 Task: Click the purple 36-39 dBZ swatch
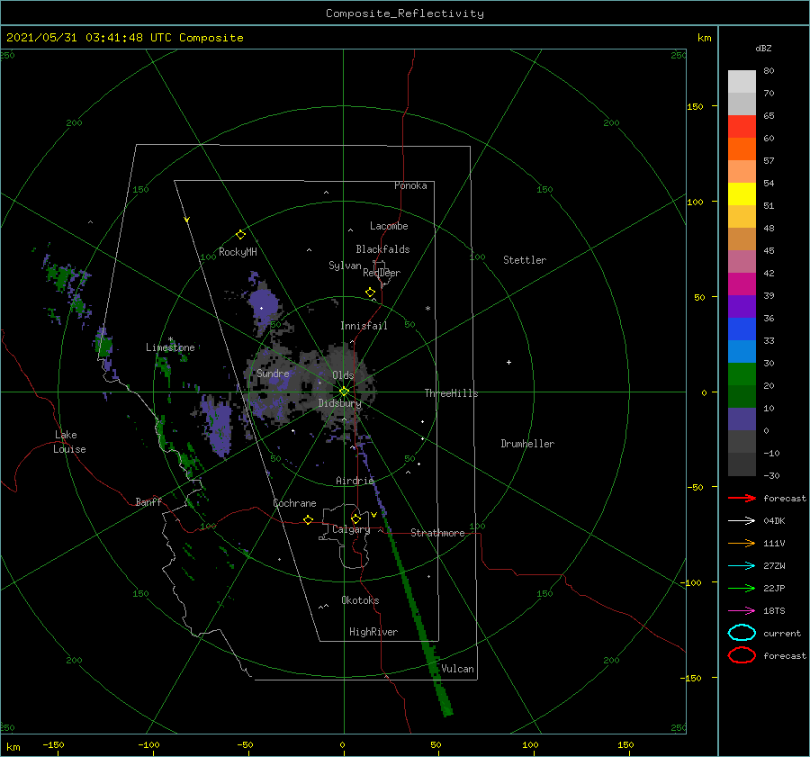[x=742, y=306]
